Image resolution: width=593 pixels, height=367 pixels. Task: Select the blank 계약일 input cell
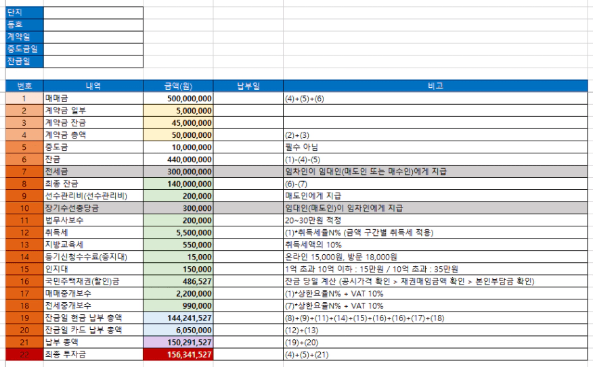tap(93, 37)
